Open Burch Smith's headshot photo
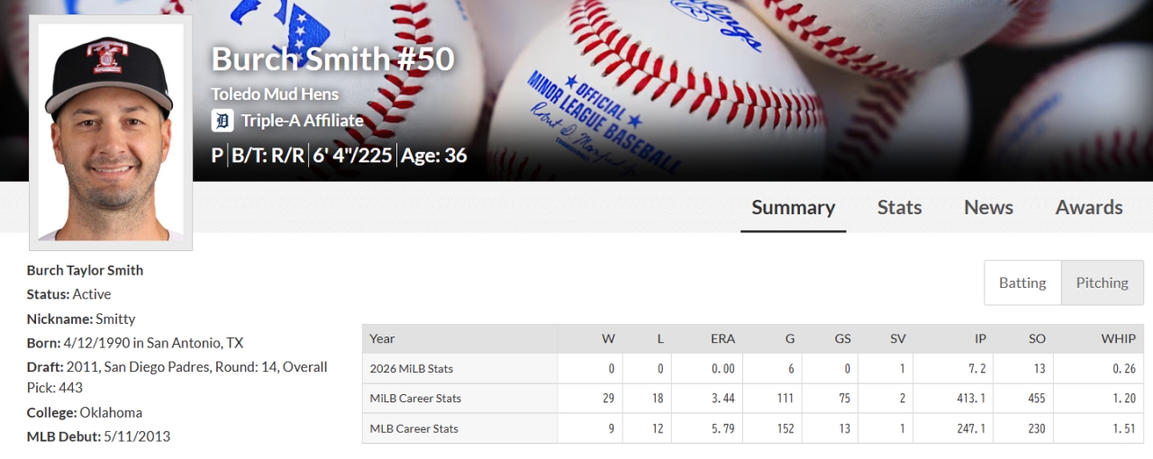The height and width of the screenshot is (459, 1153). [x=111, y=133]
